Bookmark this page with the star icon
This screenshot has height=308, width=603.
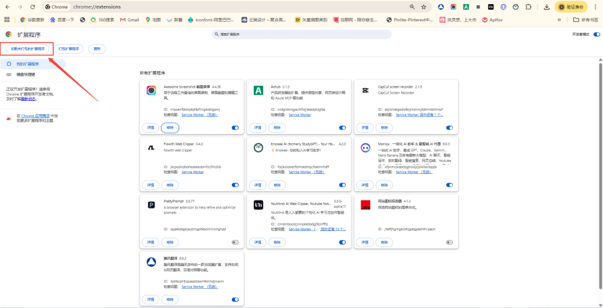point(424,7)
